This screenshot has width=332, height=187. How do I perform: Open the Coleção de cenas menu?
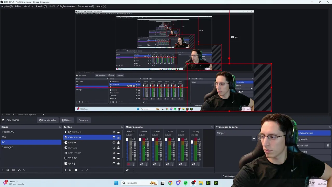point(66,6)
